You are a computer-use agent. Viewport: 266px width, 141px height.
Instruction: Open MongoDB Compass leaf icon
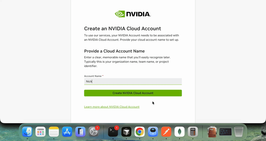[179, 132]
